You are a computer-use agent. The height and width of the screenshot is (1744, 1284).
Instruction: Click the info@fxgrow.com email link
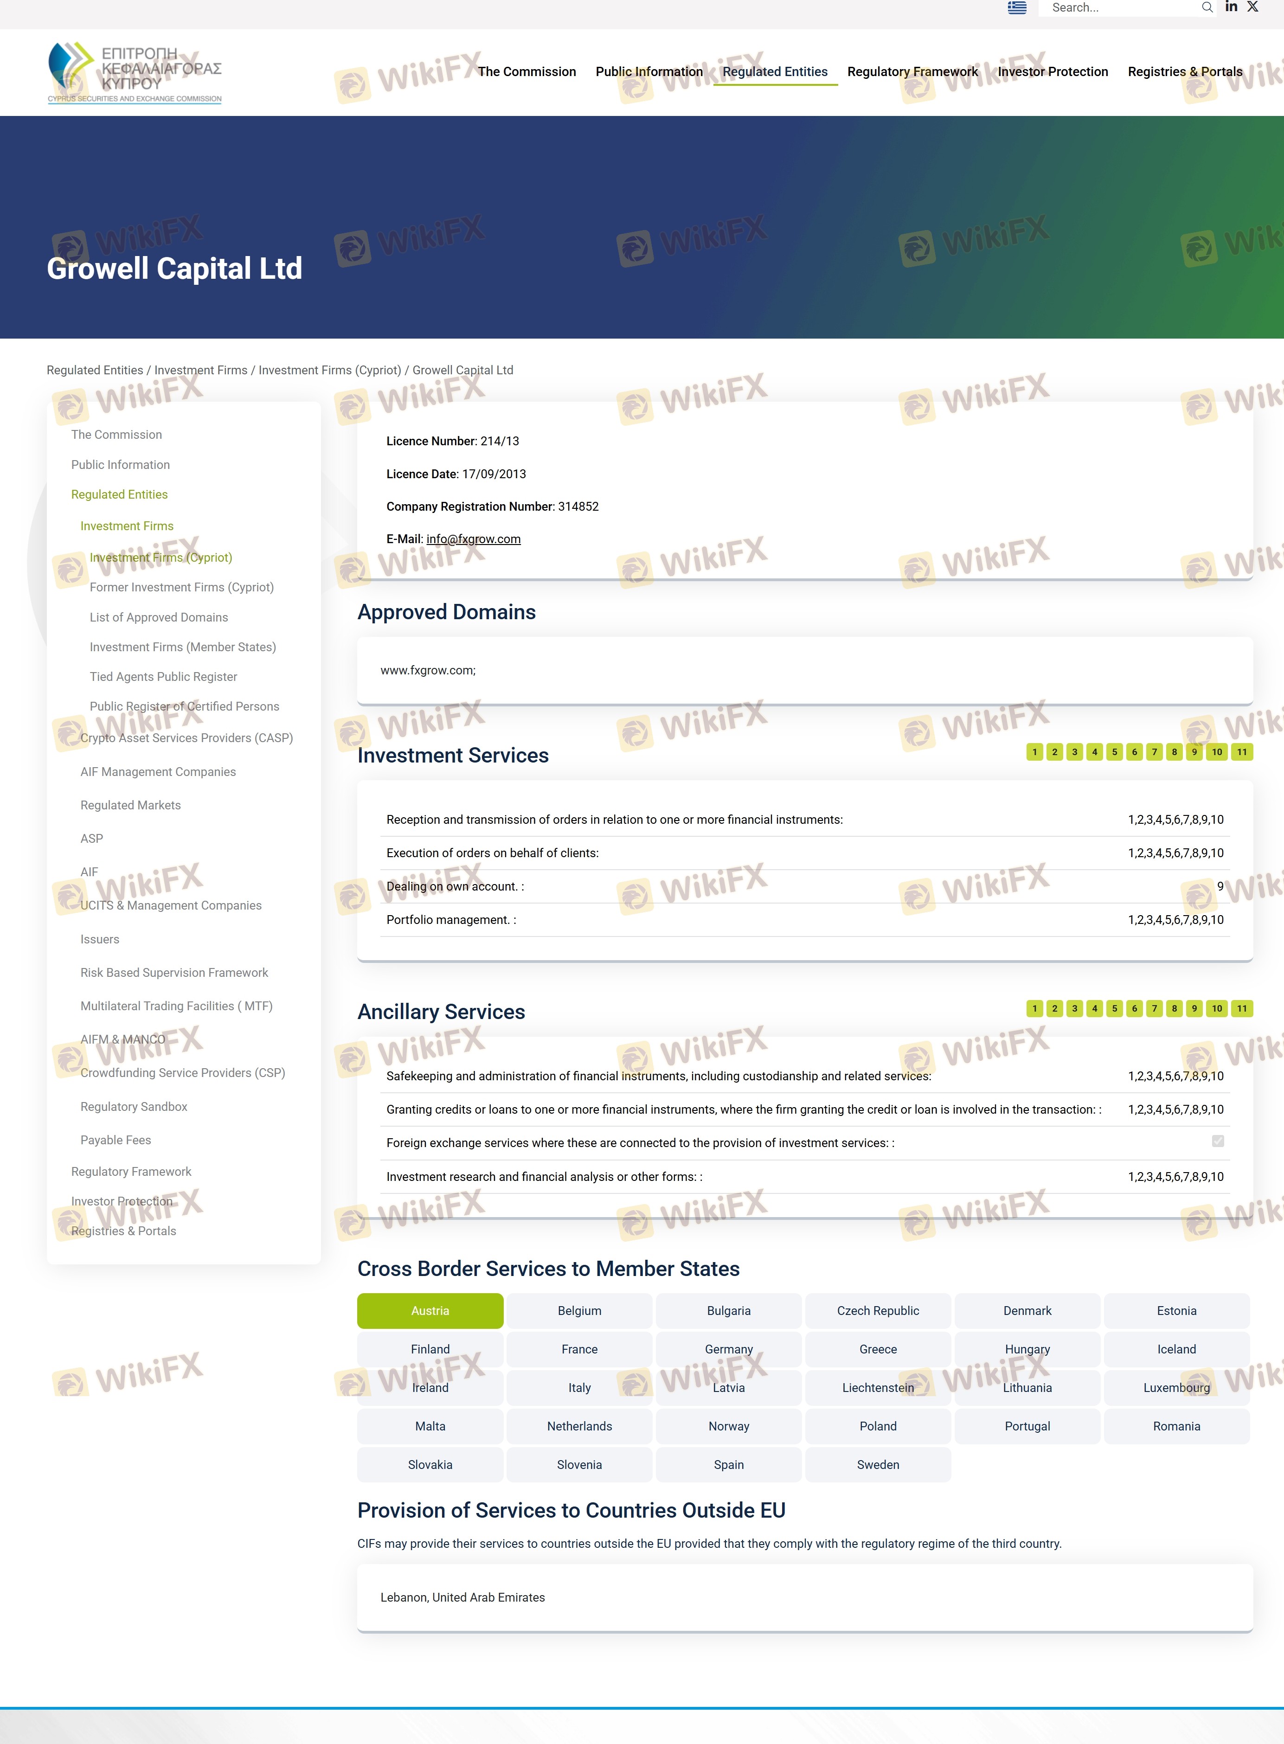point(473,539)
